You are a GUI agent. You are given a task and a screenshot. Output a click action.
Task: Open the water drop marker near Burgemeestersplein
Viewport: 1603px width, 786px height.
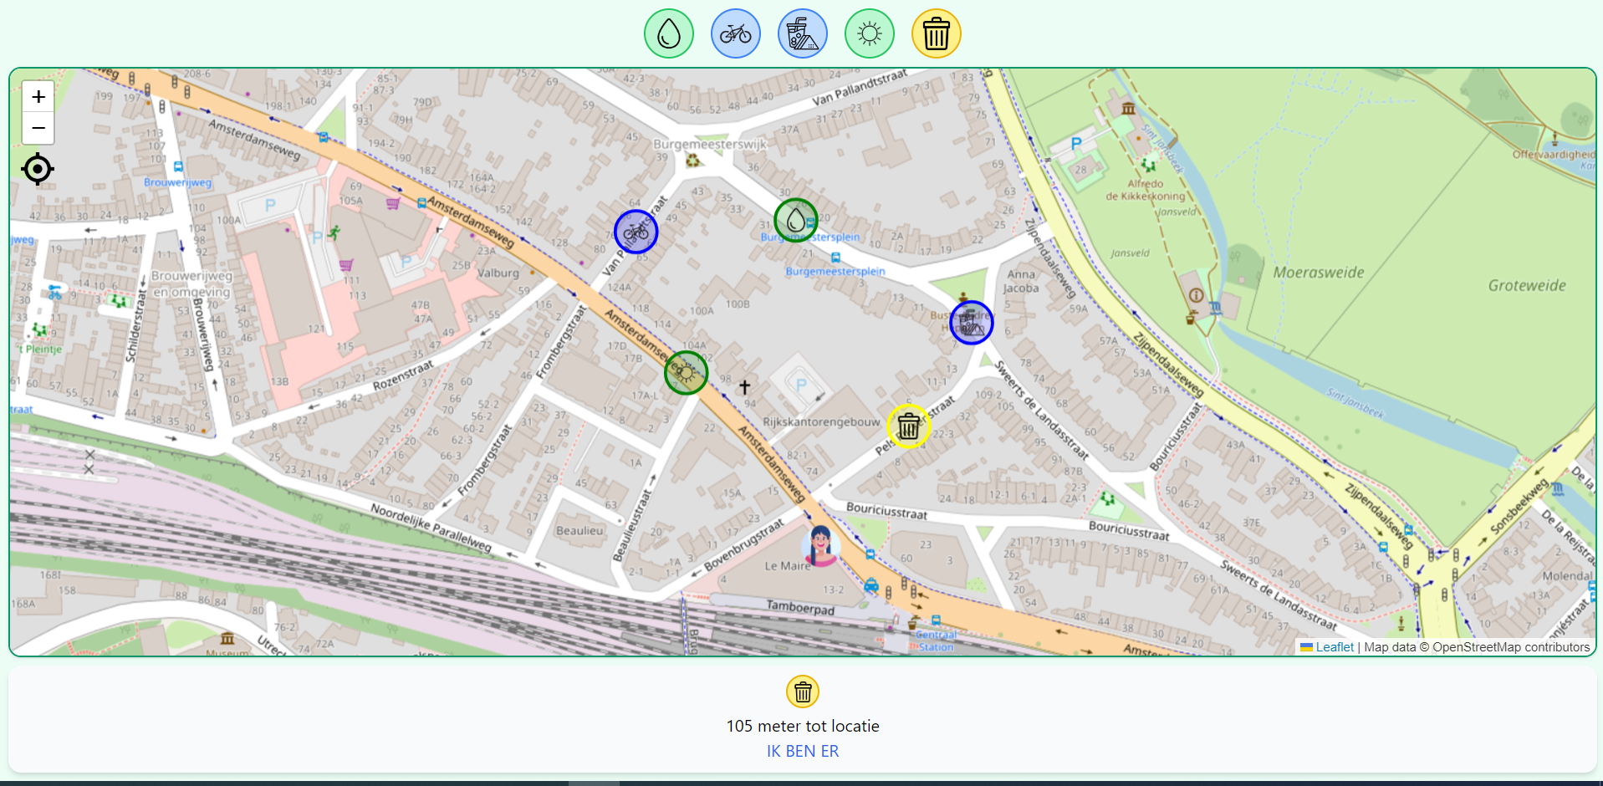[x=795, y=220]
